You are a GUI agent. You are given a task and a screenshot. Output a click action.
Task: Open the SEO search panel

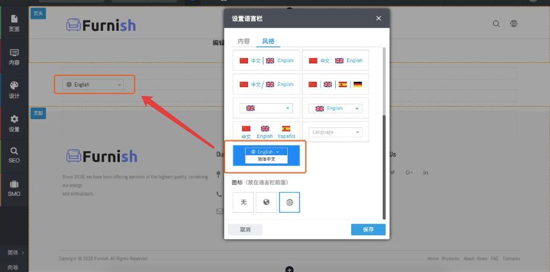coord(14,155)
